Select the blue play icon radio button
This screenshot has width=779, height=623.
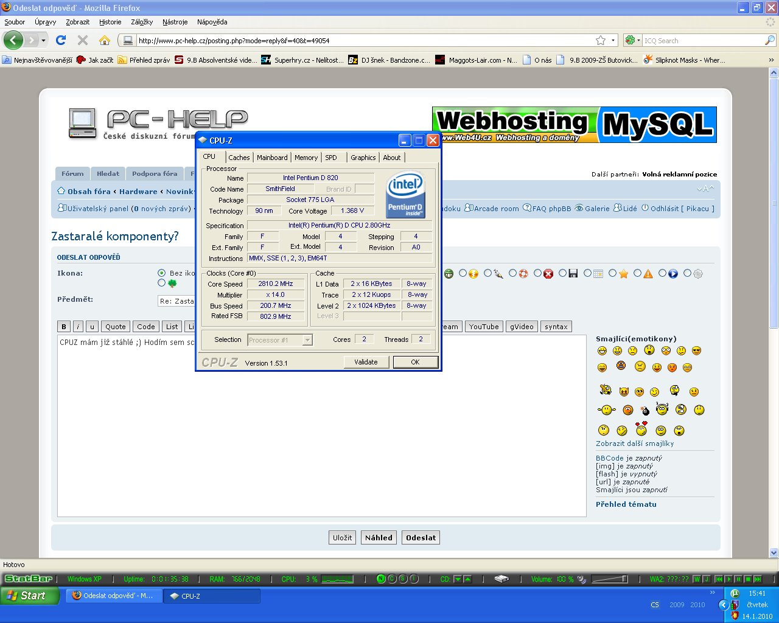663,273
